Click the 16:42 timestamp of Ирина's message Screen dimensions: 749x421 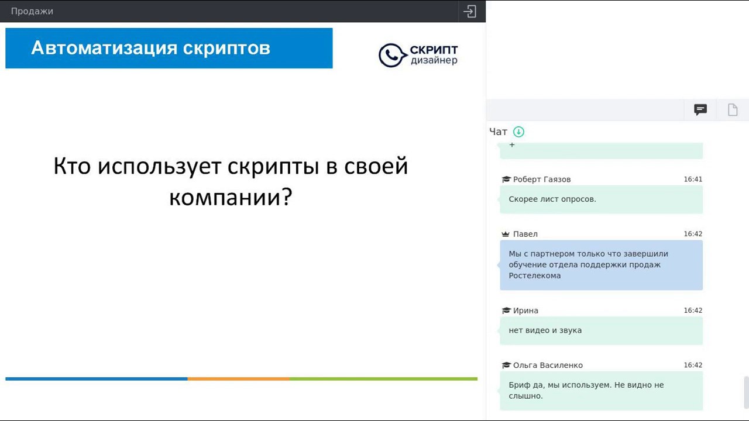[693, 310]
